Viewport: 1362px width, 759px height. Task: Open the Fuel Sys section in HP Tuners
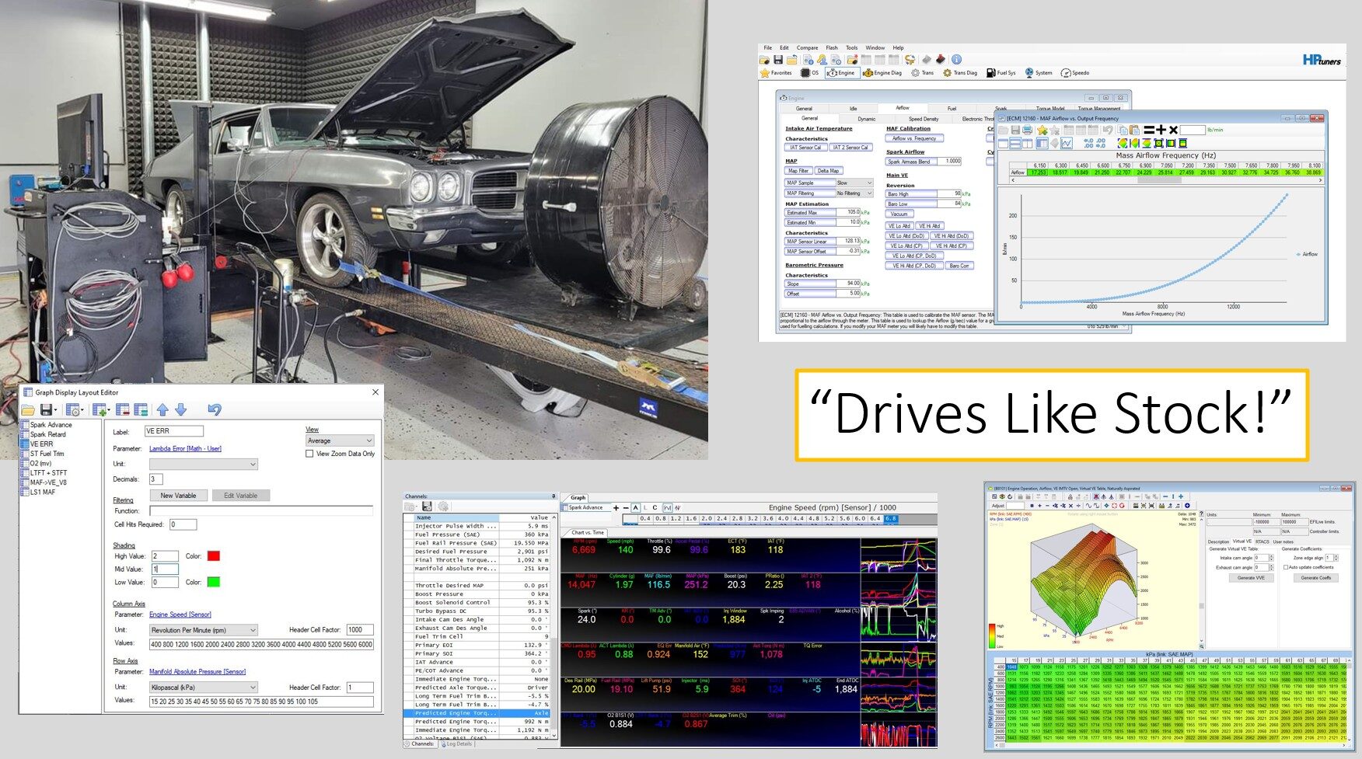(x=1001, y=73)
